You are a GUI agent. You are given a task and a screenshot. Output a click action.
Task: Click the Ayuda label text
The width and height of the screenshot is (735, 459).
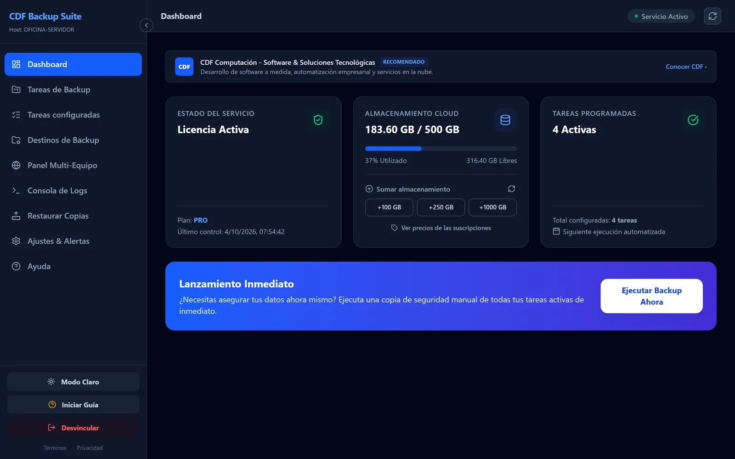tap(39, 266)
